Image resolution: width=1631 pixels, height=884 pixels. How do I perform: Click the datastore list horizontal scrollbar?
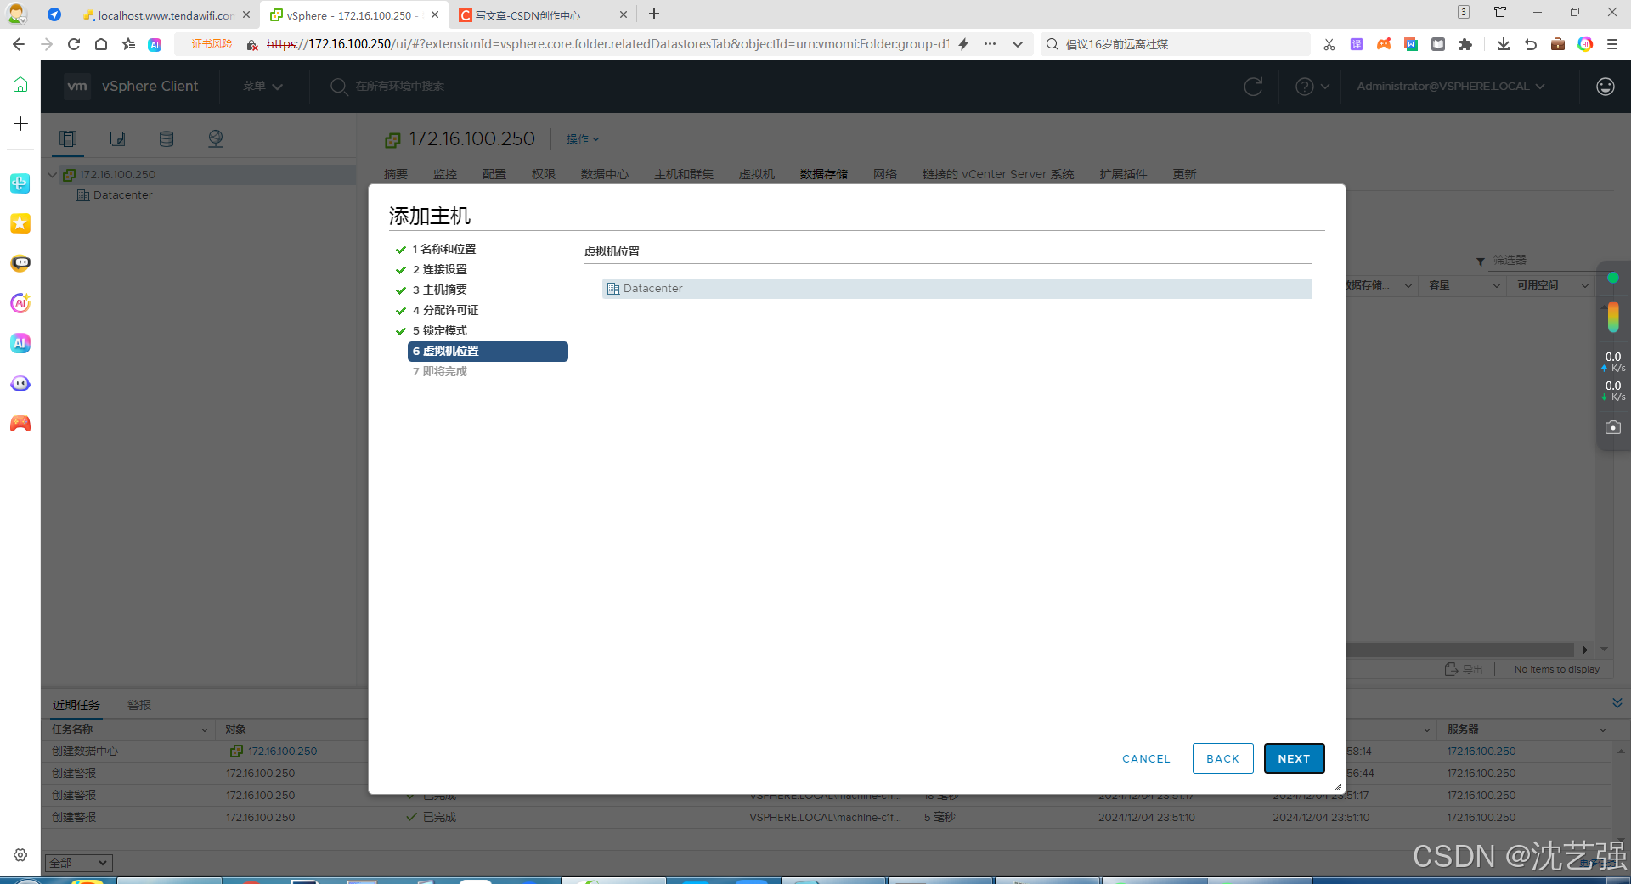coord(1461,650)
